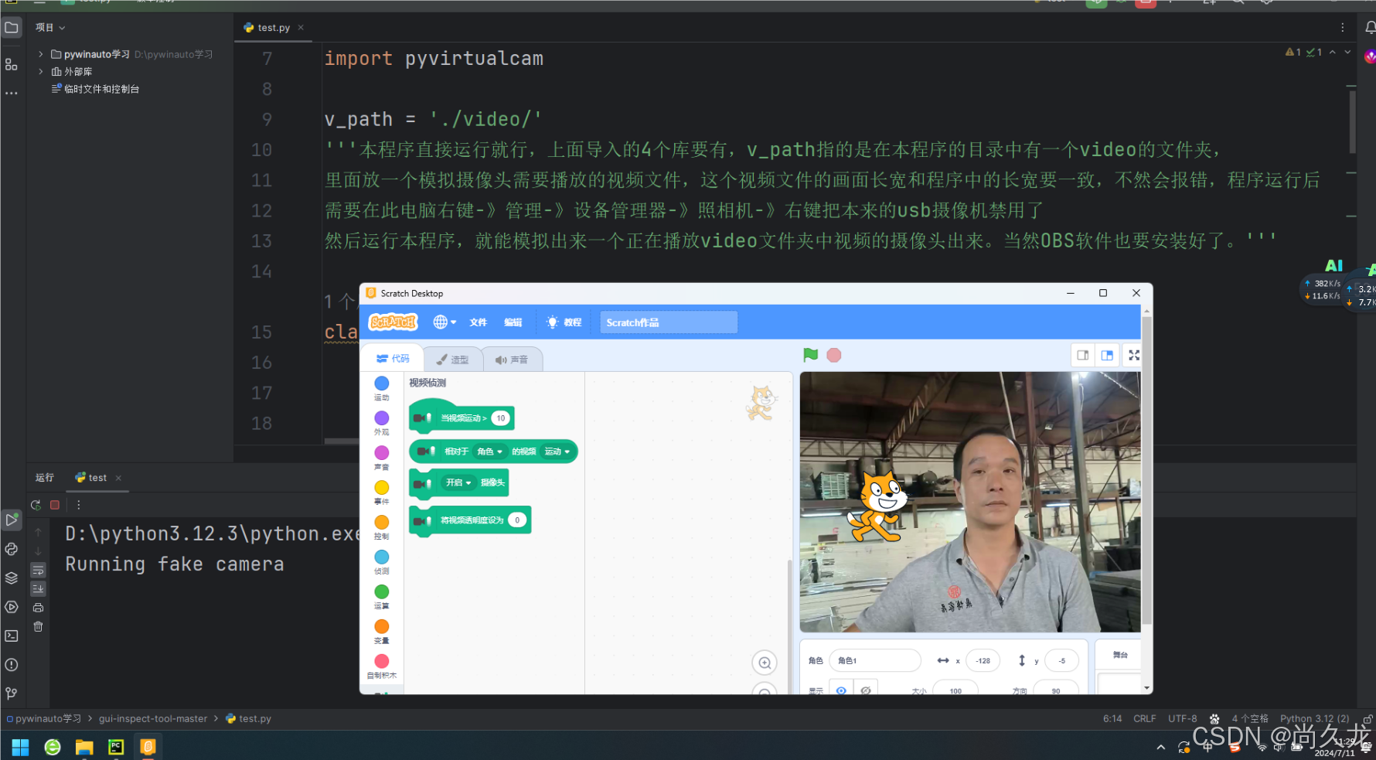Image resolution: width=1376 pixels, height=760 pixels.
Task: Click the Scratch cat on the stage
Action: tap(880, 505)
